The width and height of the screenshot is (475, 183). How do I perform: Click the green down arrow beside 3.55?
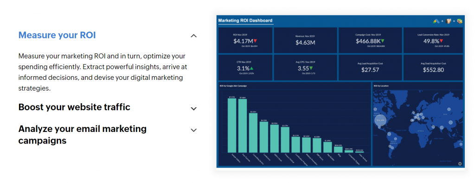(311, 68)
